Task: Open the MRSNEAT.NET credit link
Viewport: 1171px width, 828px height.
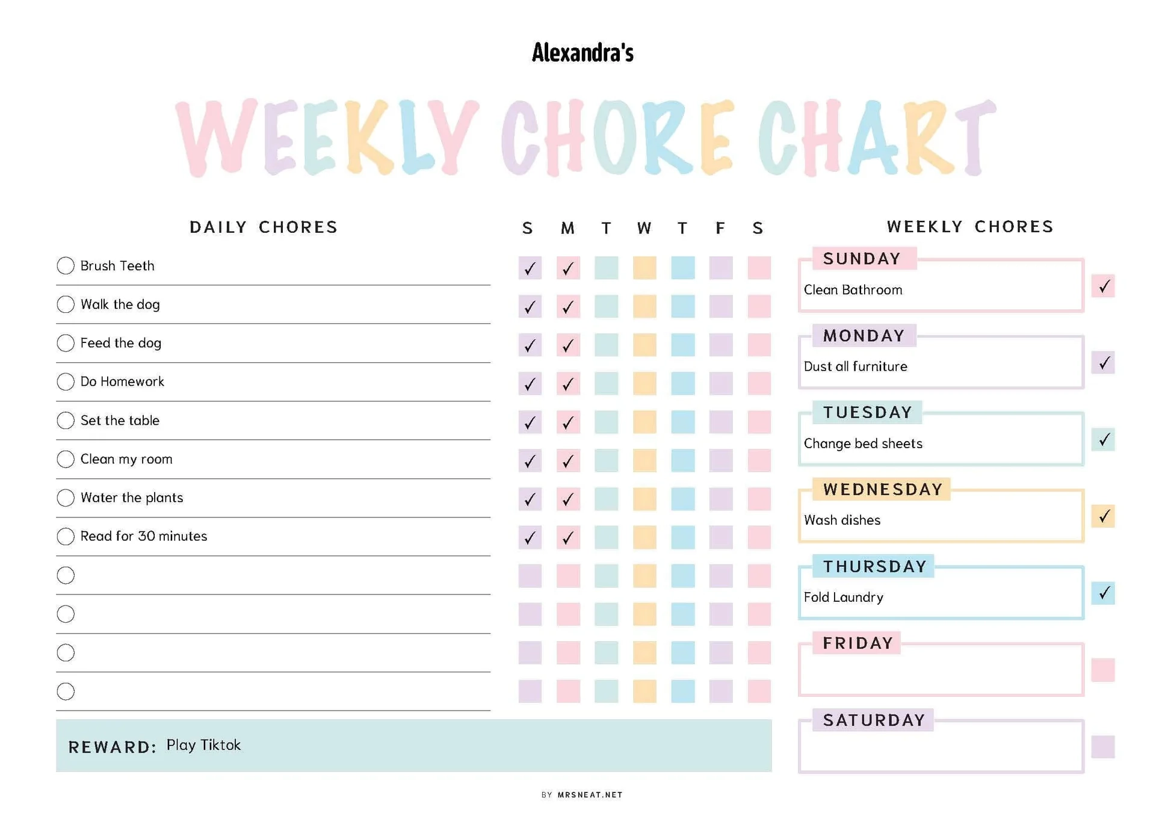Action: point(590,795)
